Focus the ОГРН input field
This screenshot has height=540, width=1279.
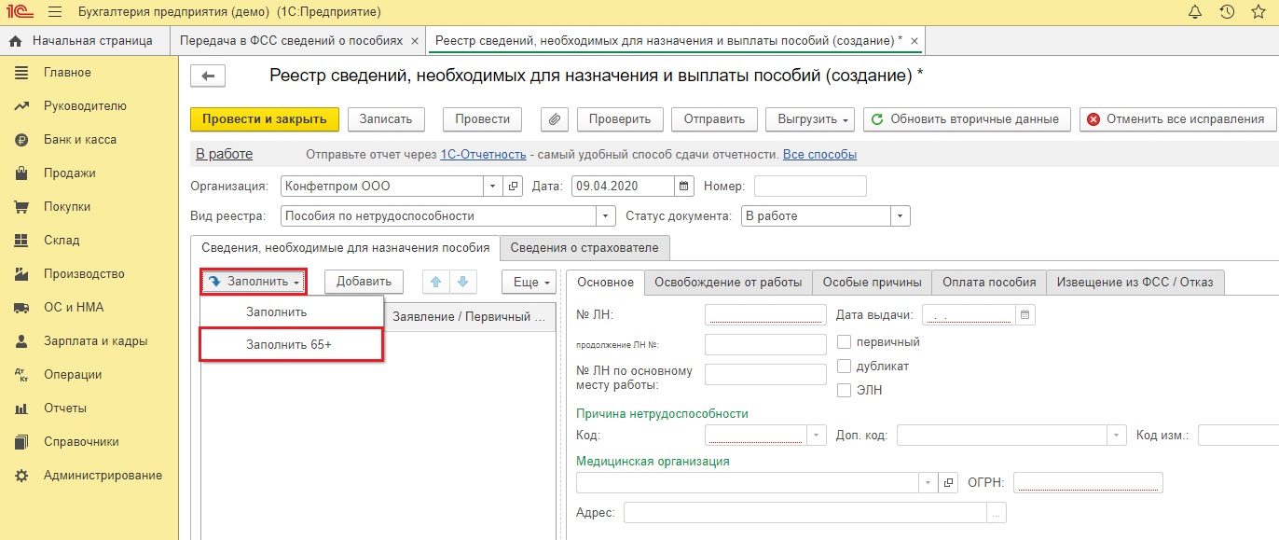coord(1088,482)
